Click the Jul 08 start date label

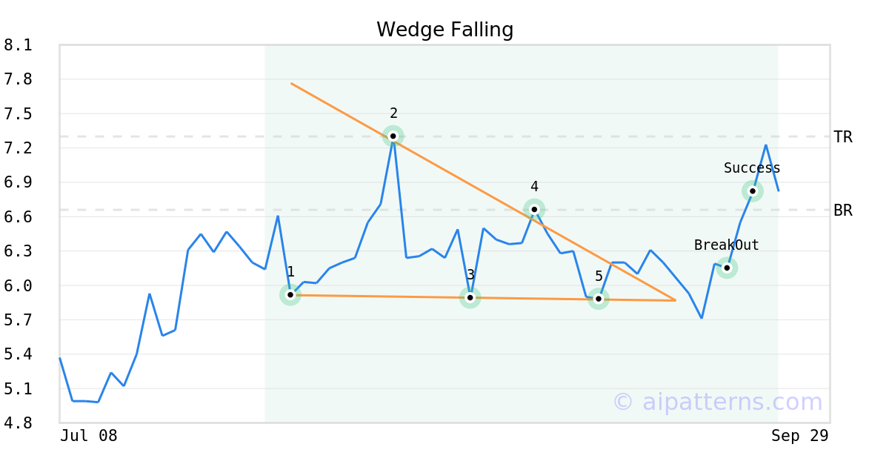[89, 436]
